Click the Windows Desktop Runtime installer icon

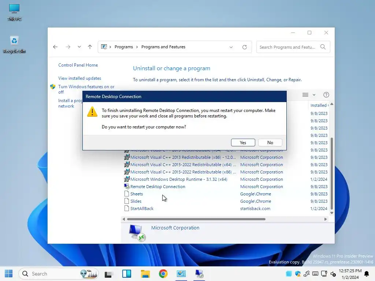(x=127, y=179)
